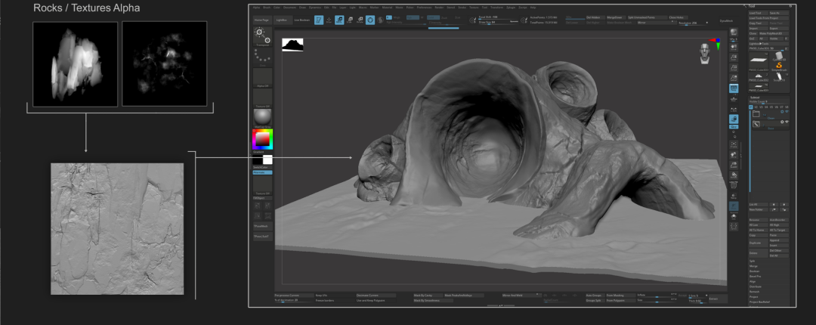816x325 pixels.
Task: Open the Stroke menu
Action: point(462,8)
